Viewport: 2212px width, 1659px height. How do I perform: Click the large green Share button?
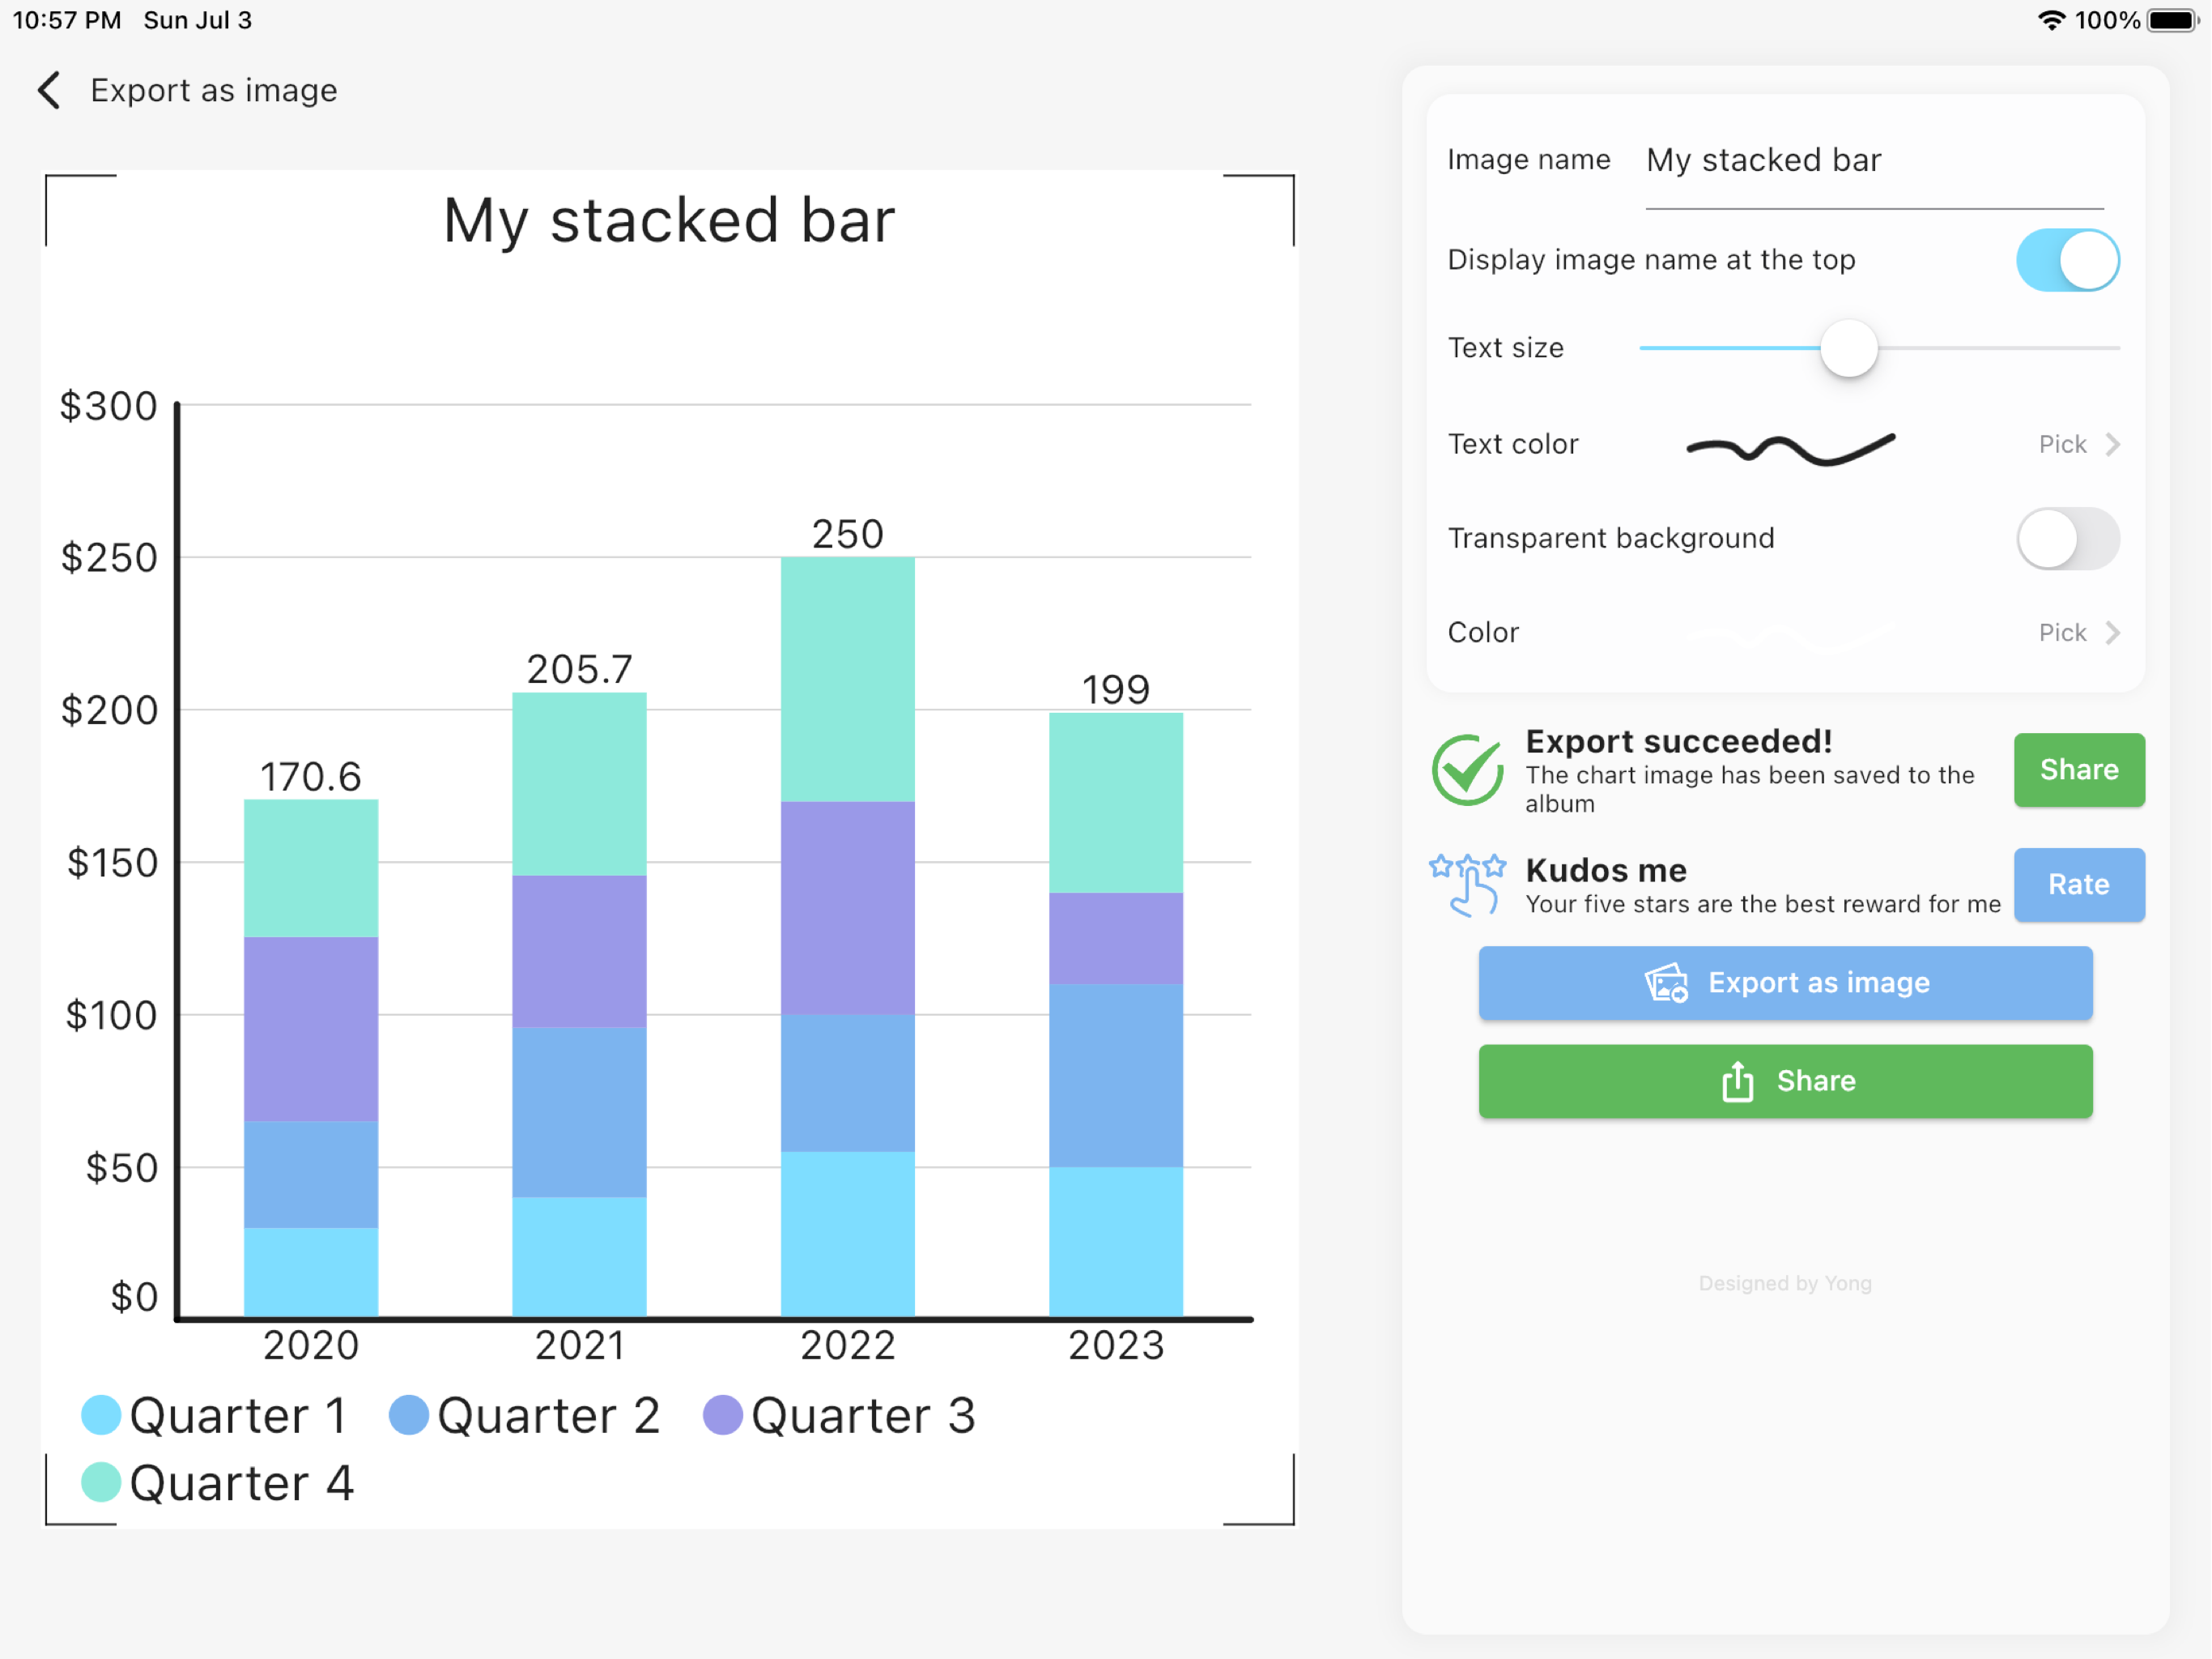point(1785,1081)
